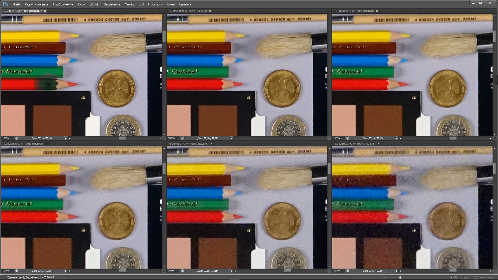
Task: Switch to the iso3200.JPG document tab
Action: pyautogui.click(x=23, y=144)
